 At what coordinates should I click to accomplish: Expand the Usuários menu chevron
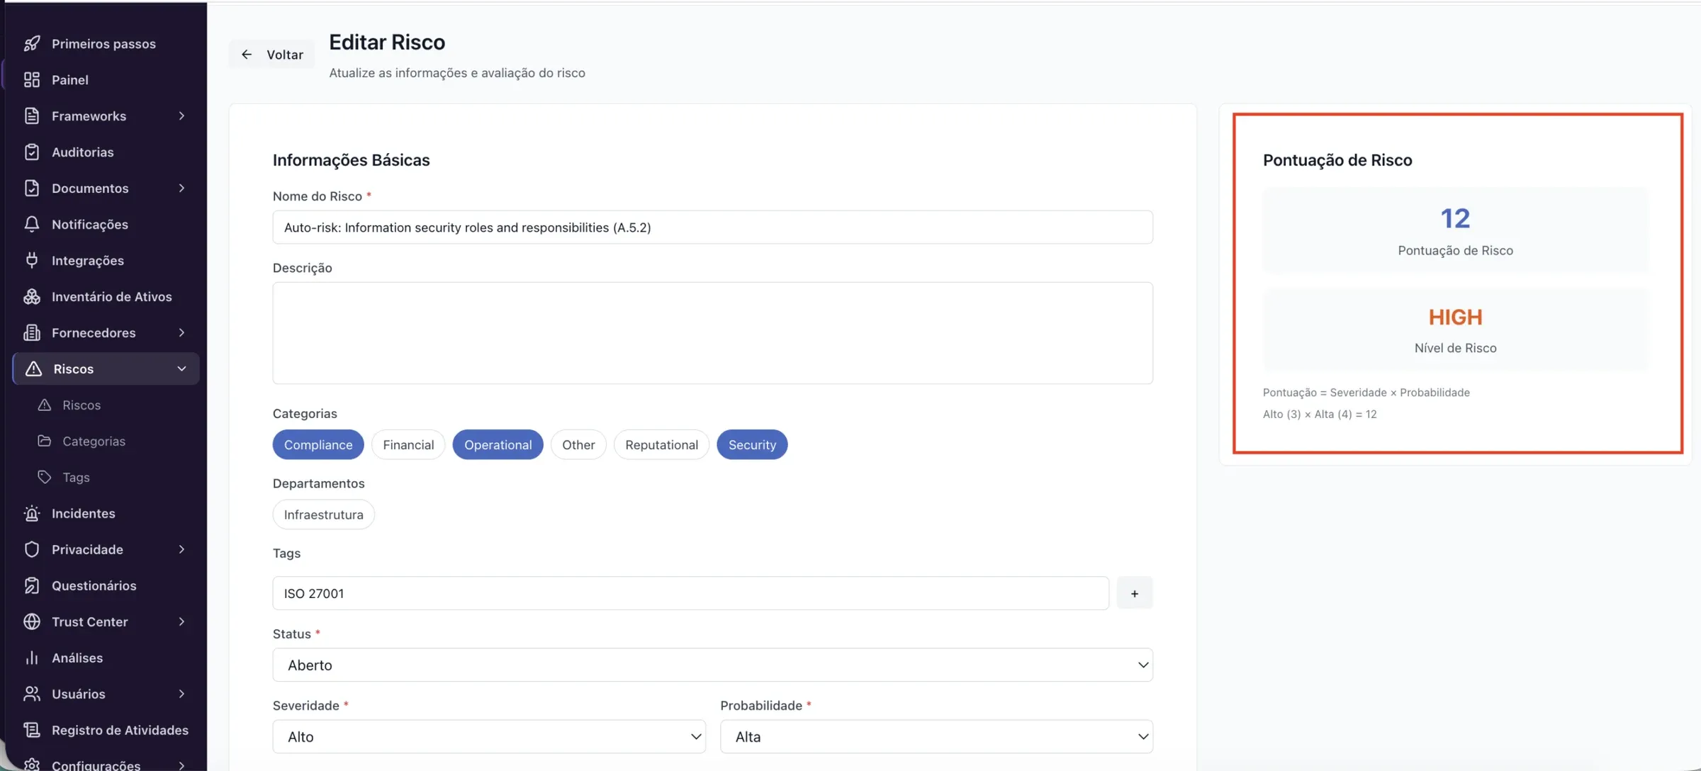pos(181,694)
